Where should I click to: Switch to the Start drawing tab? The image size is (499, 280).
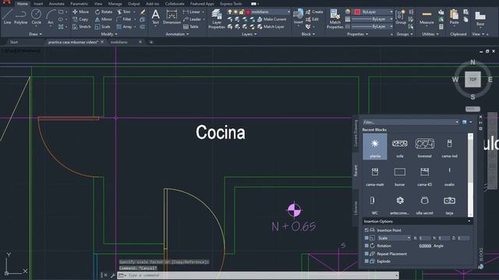[x=14, y=42]
